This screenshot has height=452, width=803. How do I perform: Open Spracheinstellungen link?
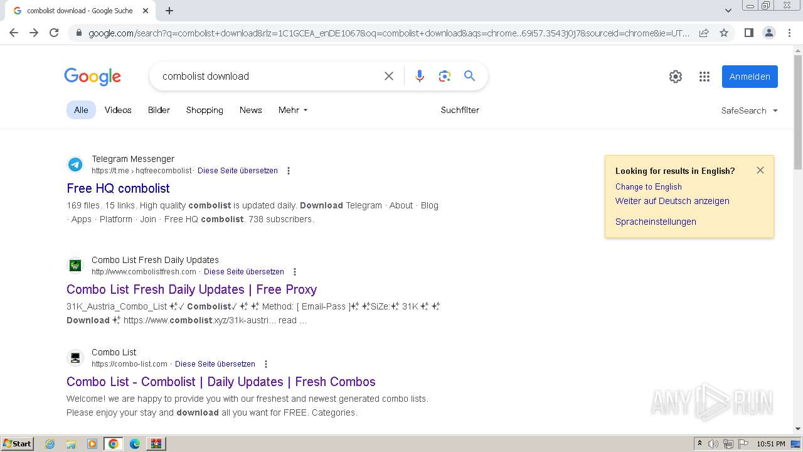(x=656, y=222)
